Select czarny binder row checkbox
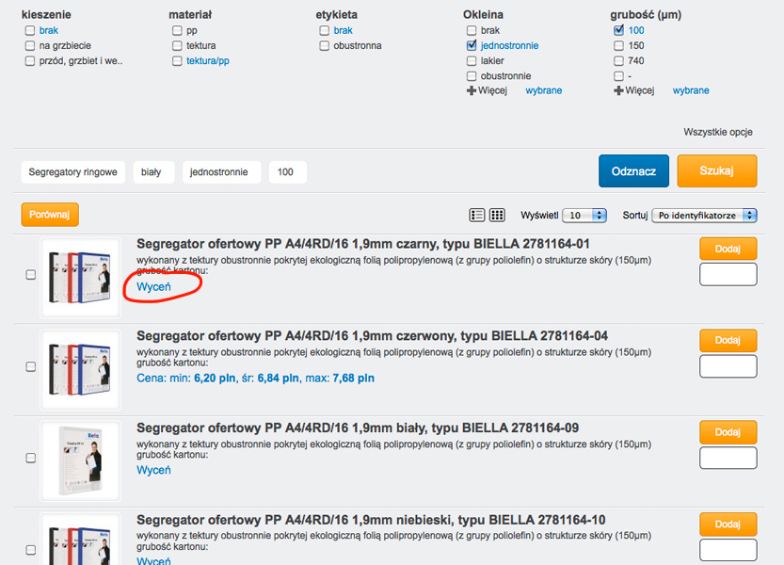This screenshot has height=565, width=784. click(x=30, y=275)
